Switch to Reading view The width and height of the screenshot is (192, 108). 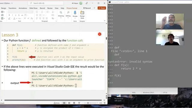pyautogui.click(x=74, y=103)
